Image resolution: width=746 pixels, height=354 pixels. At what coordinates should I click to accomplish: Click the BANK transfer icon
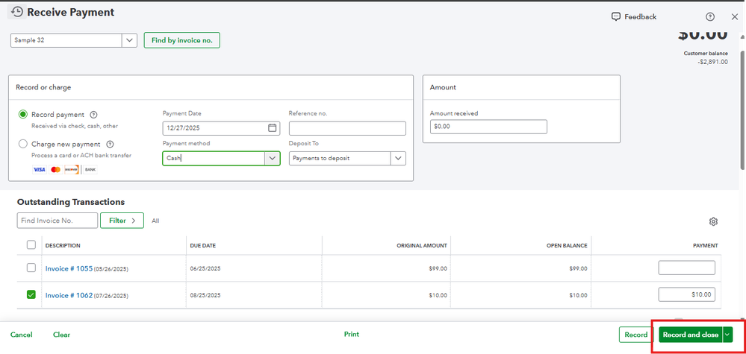click(90, 169)
